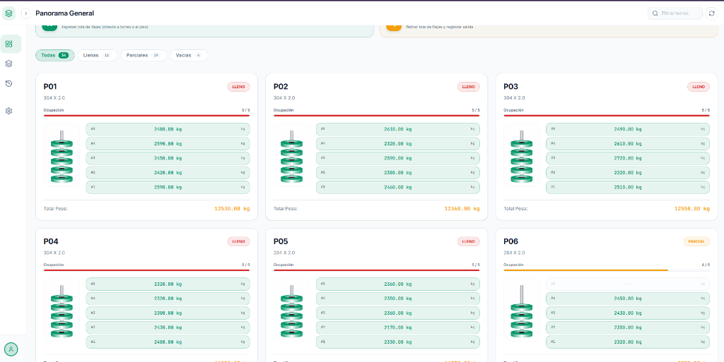Viewport: 724px width, 362px height.
Task: Click P03 total weight value
Action: tap(692, 209)
